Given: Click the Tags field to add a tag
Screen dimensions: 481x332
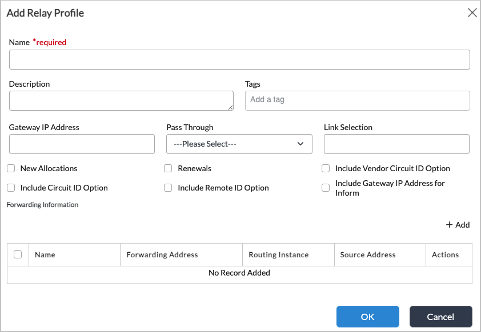Looking at the screenshot, I should coord(357,100).
